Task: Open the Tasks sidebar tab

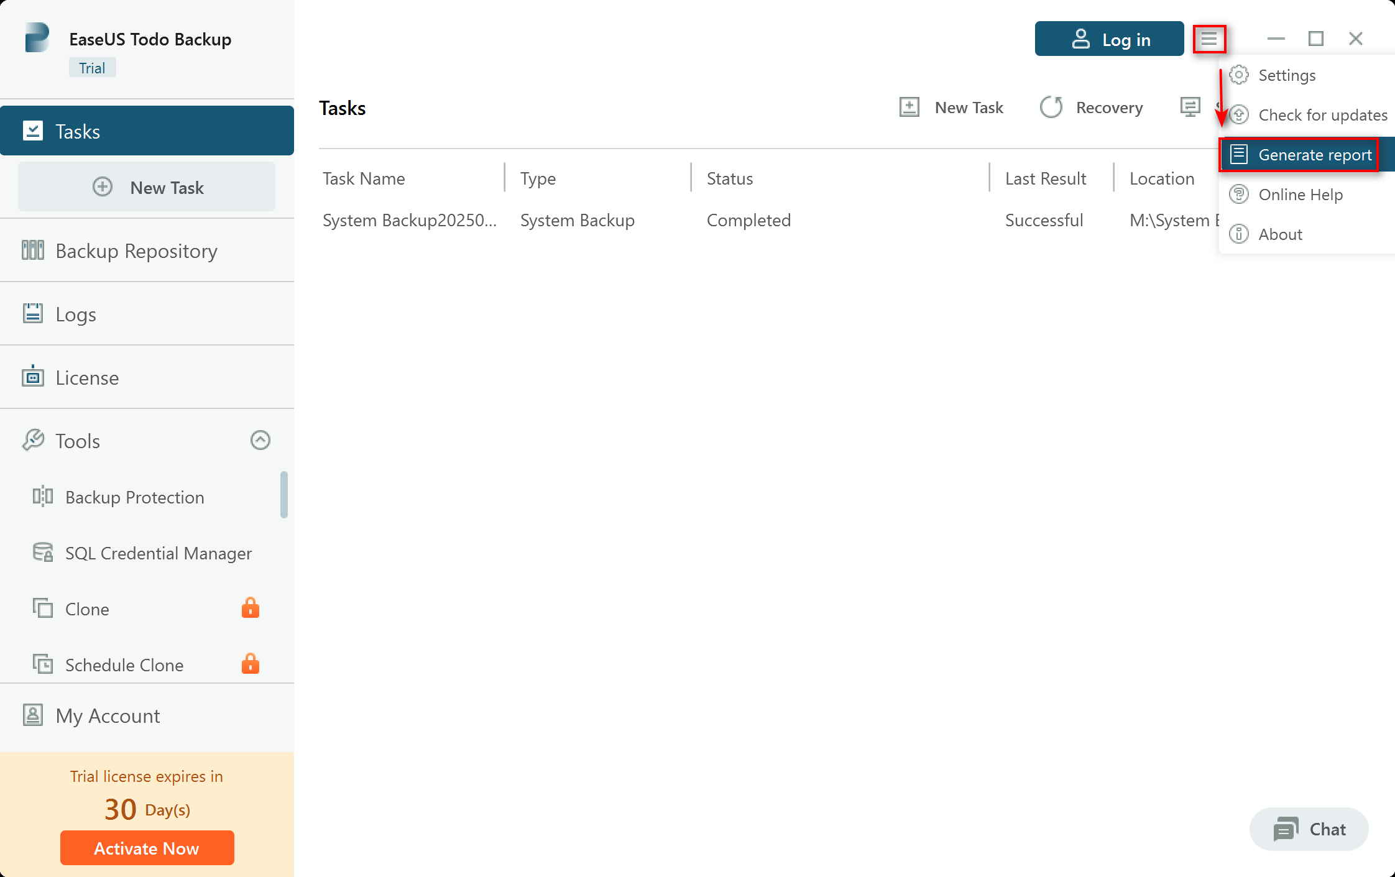Action: [147, 131]
